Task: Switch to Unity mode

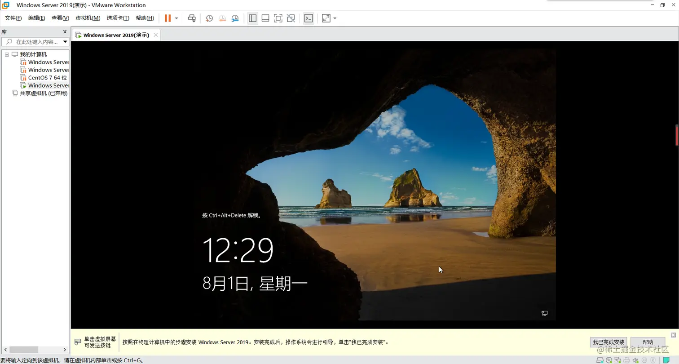Action: [x=291, y=18]
